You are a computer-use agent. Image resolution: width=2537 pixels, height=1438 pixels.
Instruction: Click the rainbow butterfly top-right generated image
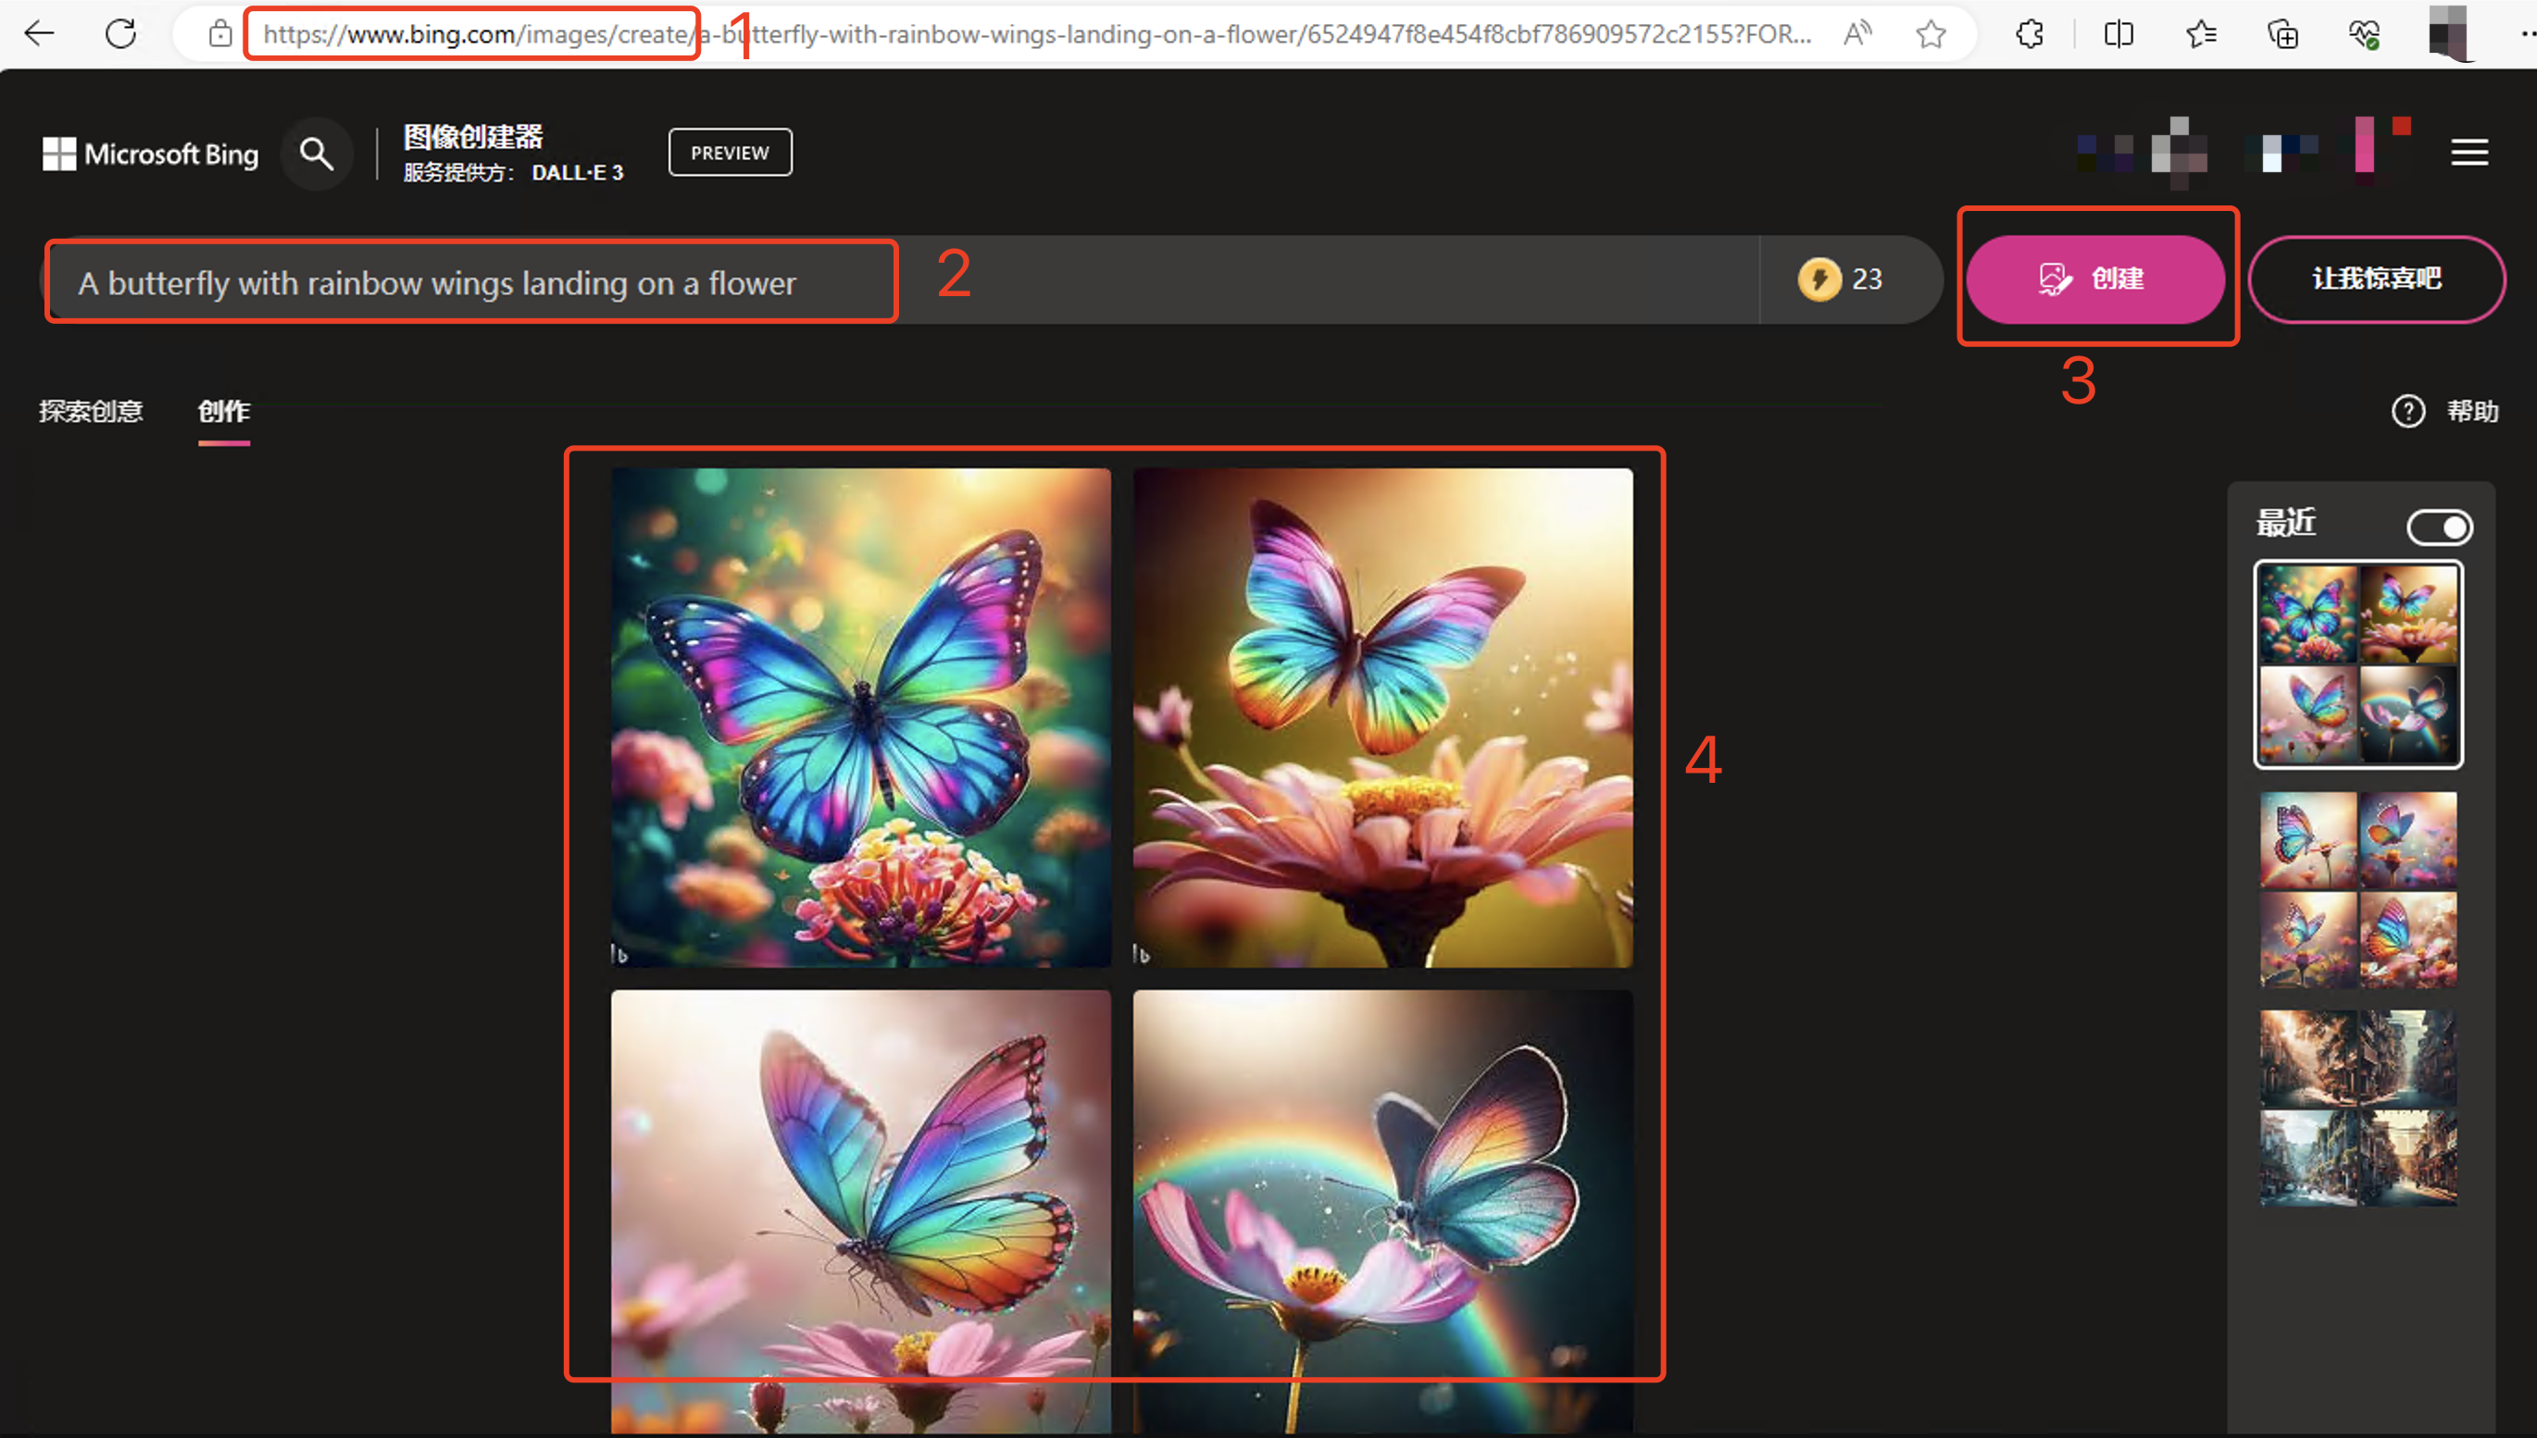click(x=1383, y=715)
